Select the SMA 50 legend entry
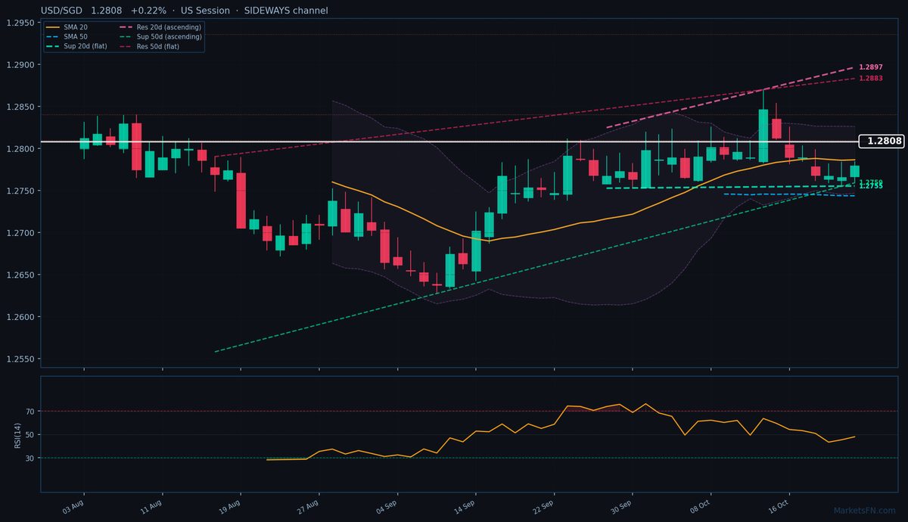The height and width of the screenshot is (522, 908). [67, 36]
